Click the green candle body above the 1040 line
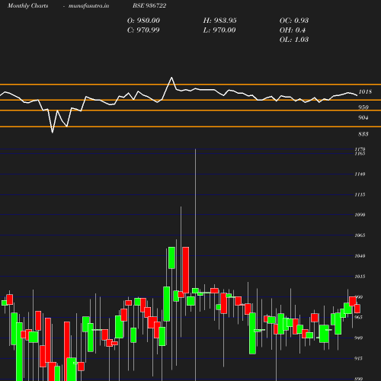This screenshot has width=381, height=381. 171,258
